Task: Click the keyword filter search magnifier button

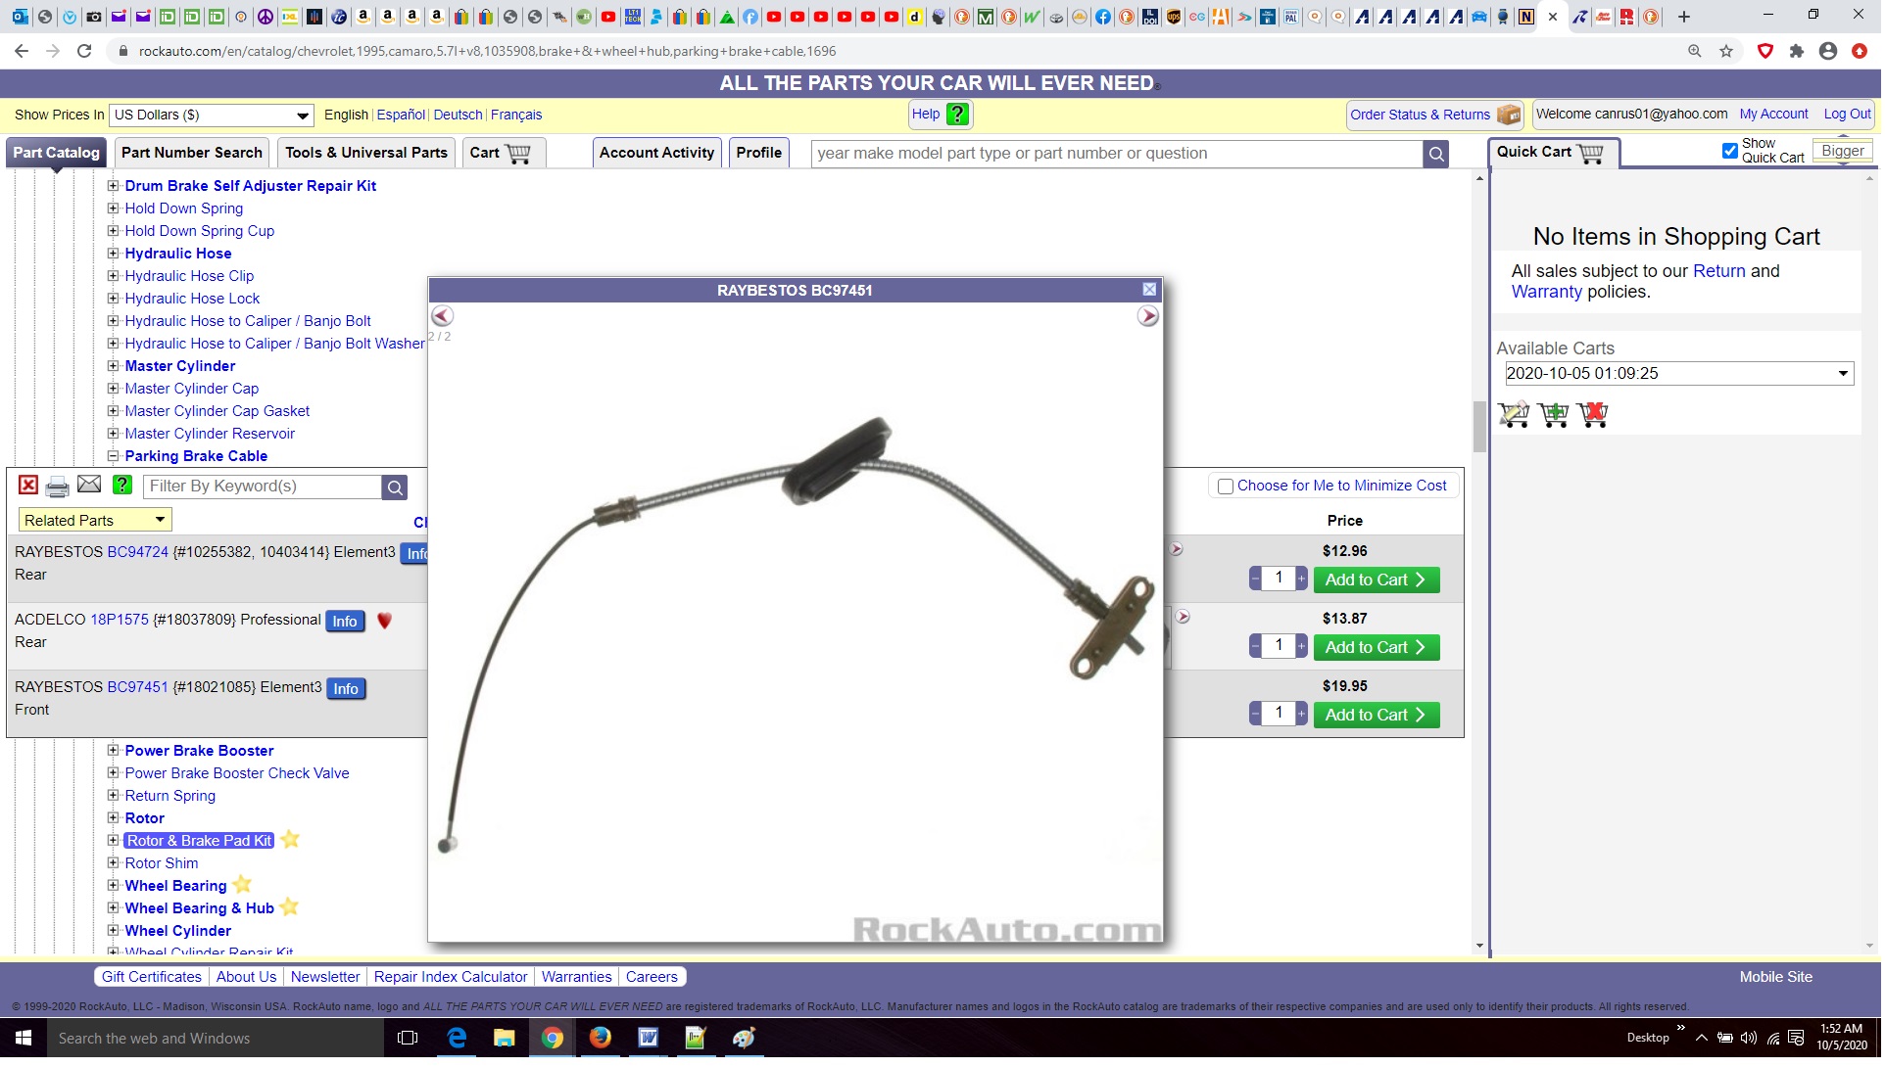Action: 395,488
